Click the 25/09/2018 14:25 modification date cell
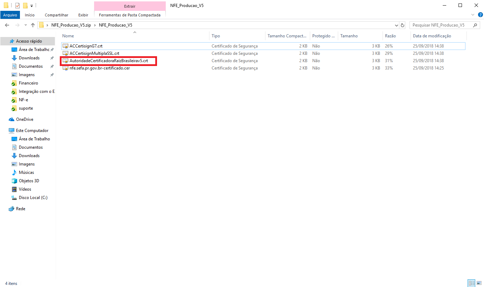Image resolution: width=484 pixels, height=287 pixels. [428, 68]
